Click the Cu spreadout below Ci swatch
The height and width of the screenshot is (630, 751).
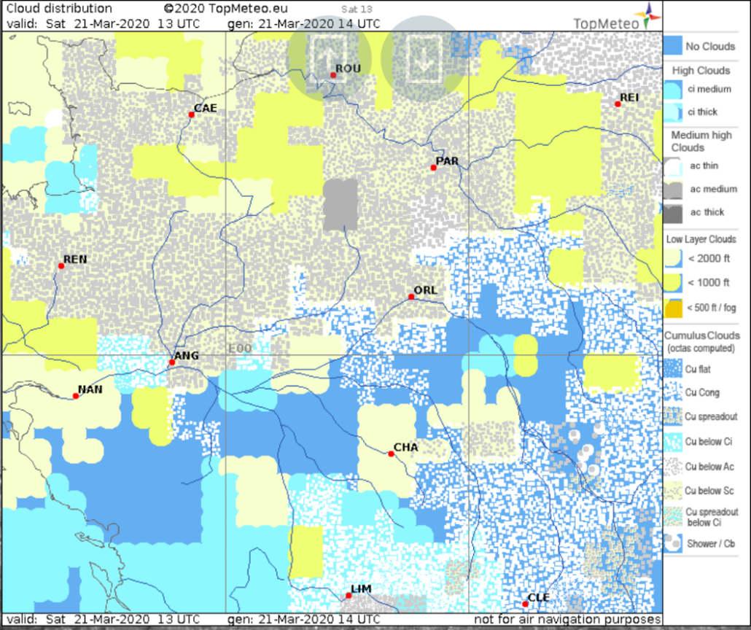672,517
